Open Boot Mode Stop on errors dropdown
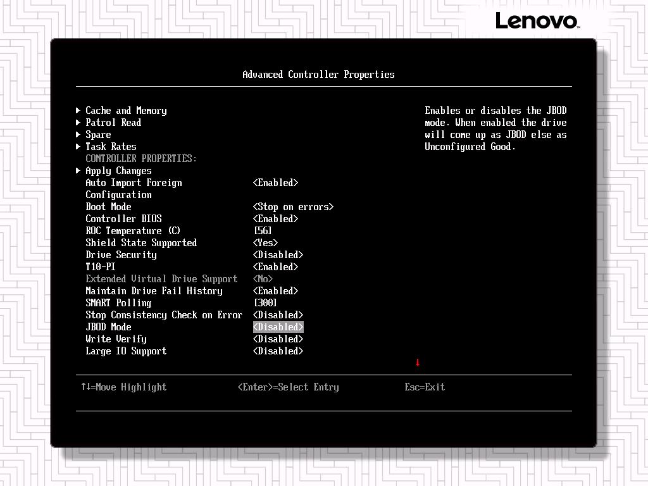This screenshot has width=648, height=486. click(293, 207)
